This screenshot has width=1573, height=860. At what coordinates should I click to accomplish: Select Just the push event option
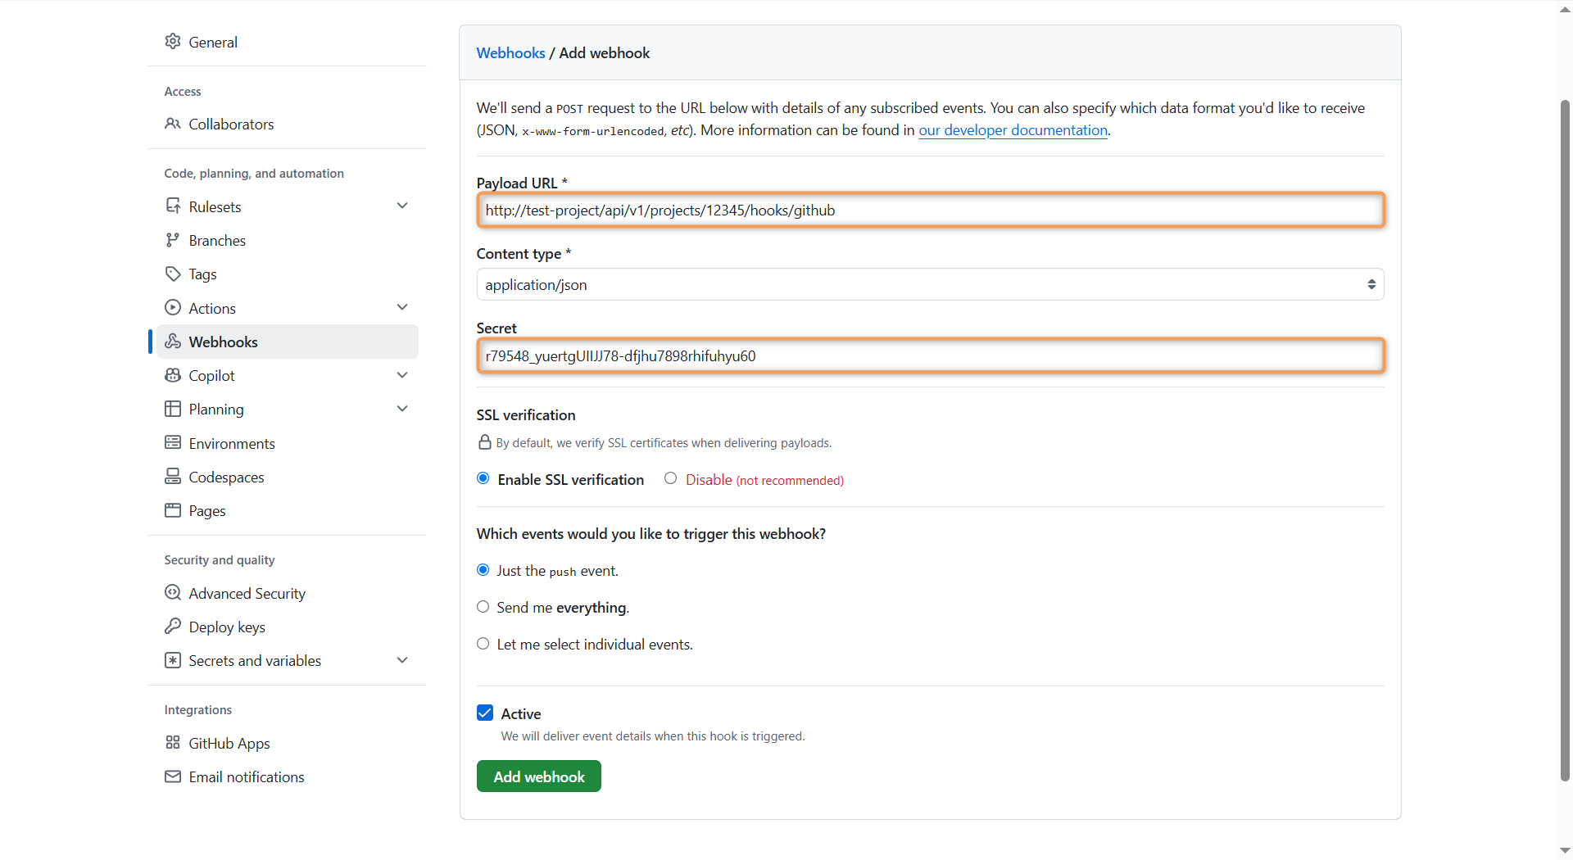(483, 570)
